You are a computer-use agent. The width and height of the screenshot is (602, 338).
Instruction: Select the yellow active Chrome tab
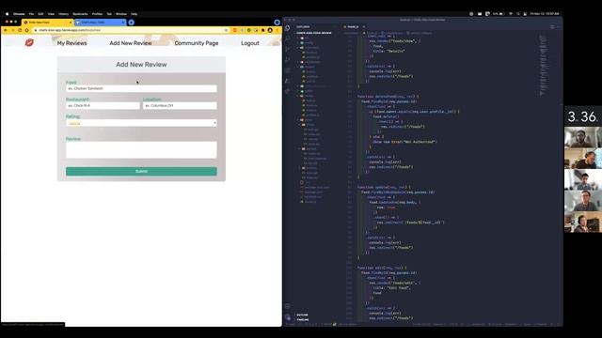pyautogui.click(x=47, y=23)
